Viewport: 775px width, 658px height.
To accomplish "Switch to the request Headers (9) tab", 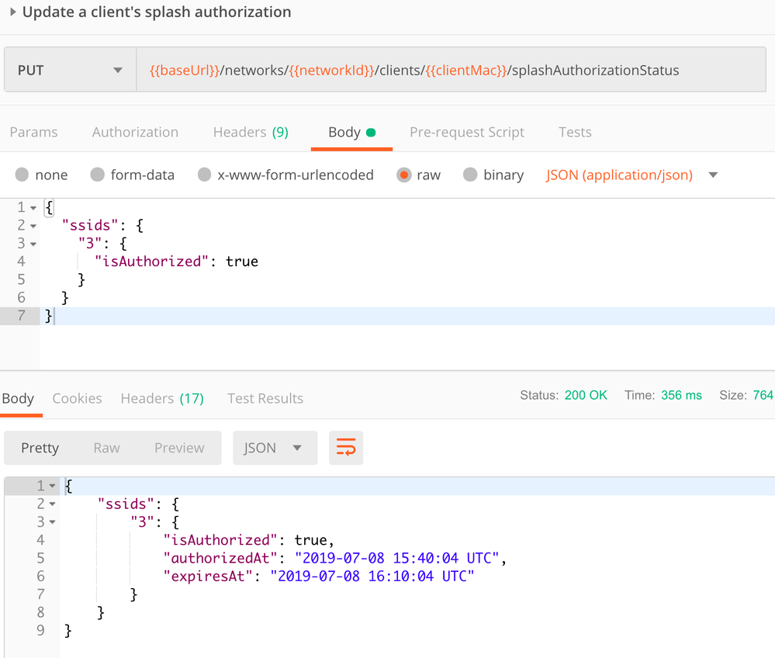I will [251, 133].
